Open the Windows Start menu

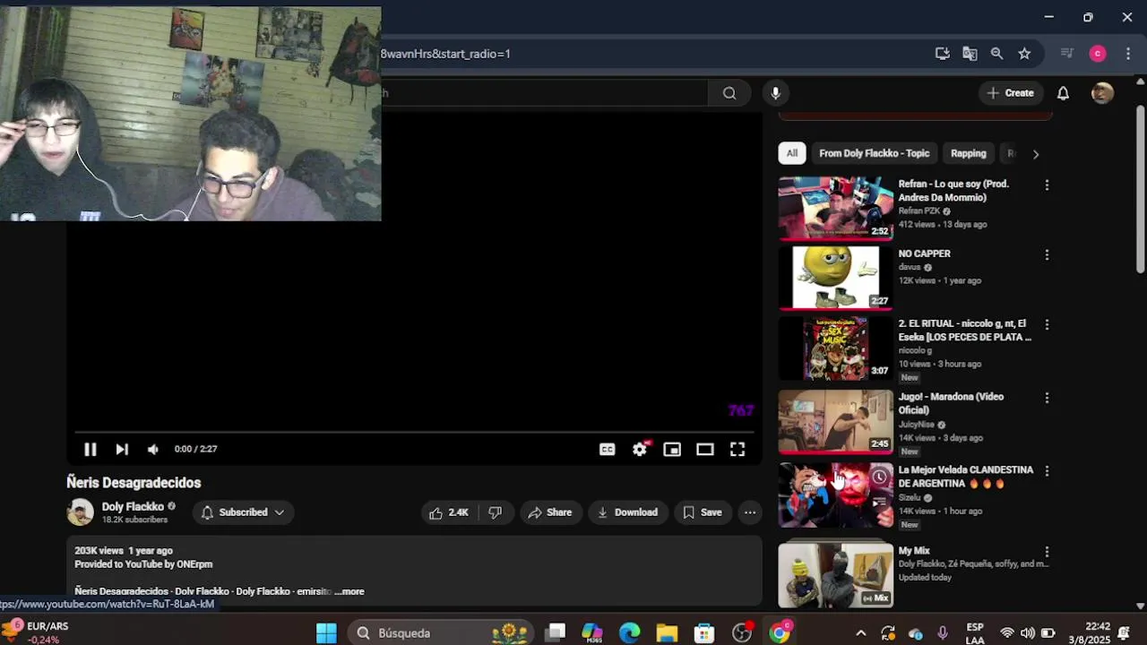(326, 633)
